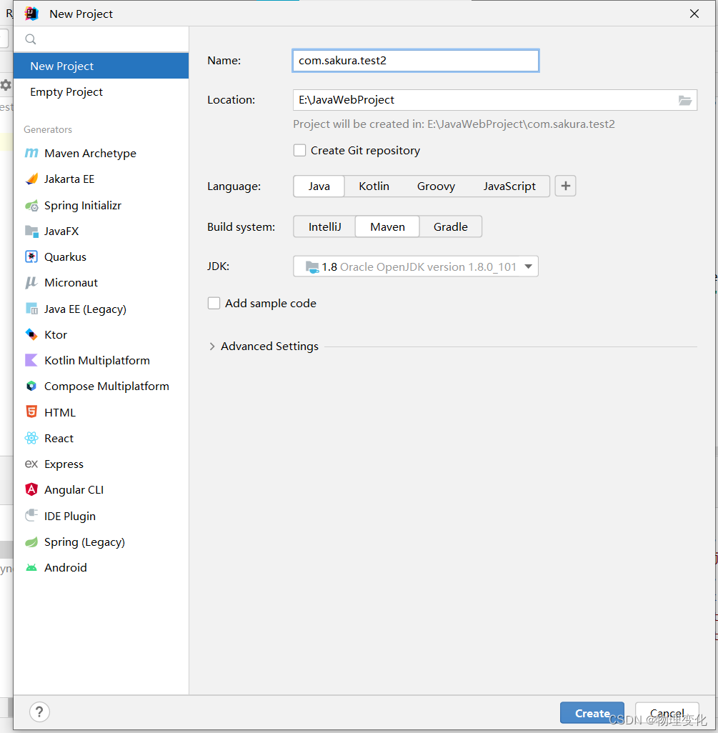Click the Cancel button

pos(667,713)
